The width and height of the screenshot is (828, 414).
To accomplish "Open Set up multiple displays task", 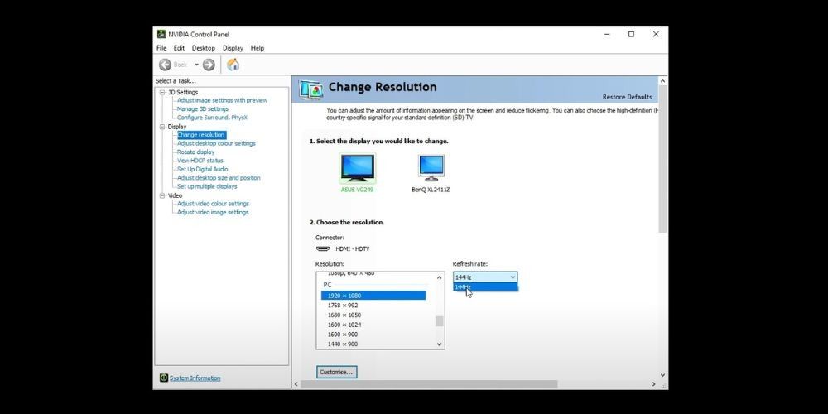I will [x=207, y=186].
